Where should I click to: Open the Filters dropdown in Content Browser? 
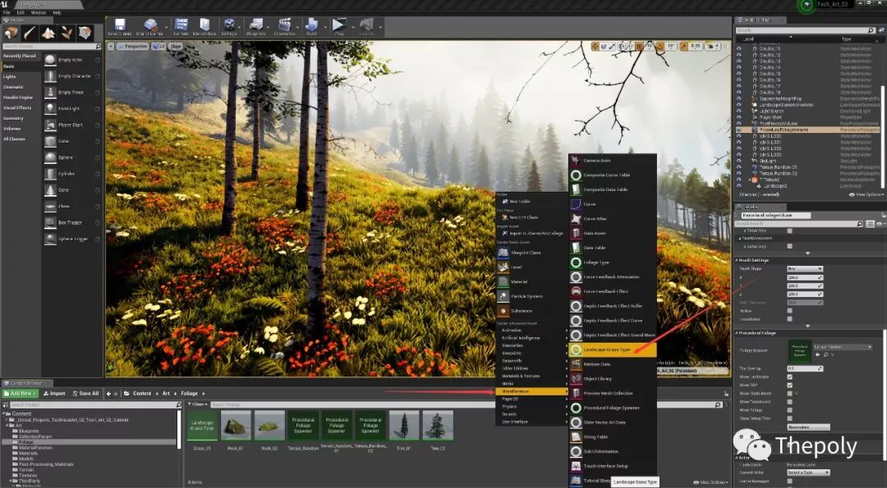197,404
